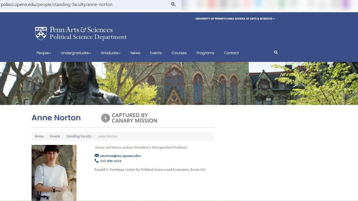Viewport: 358px width, 201px height.
Task: Click the telephone icon beside phone number
Action: [97, 161]
